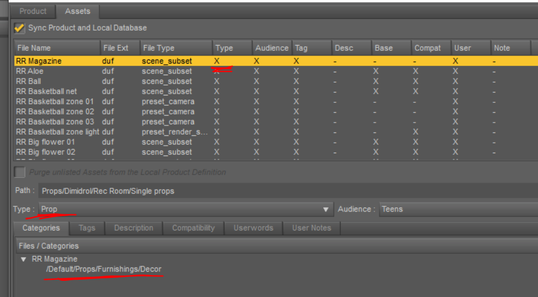Click preset_camera cell for zone 01
This screenshot has height=297, width=538.
point(168,102)
